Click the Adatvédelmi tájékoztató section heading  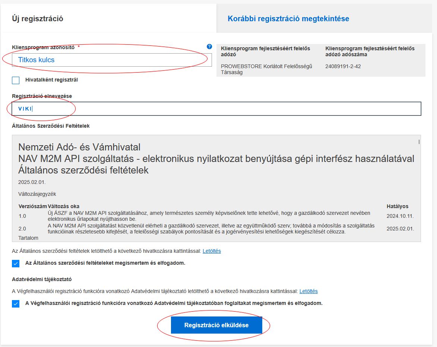pos(42,279)
